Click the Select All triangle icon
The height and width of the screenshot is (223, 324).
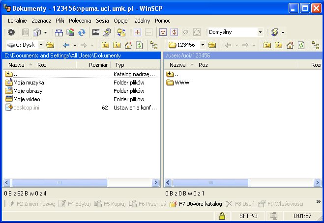coord(163,32)
